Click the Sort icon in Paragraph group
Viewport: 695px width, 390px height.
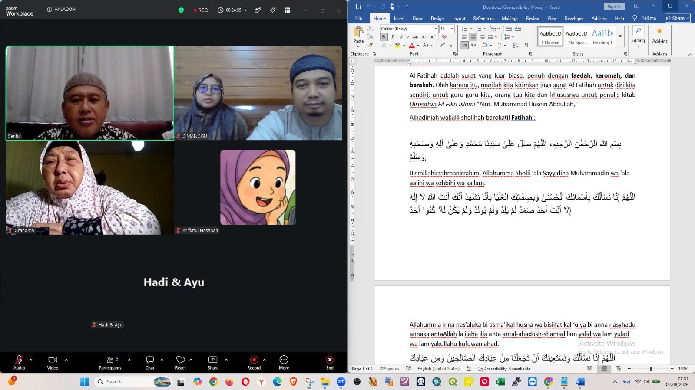pos(515,45)
